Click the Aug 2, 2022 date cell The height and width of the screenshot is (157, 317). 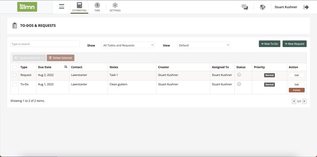click(x=46, y=75)
